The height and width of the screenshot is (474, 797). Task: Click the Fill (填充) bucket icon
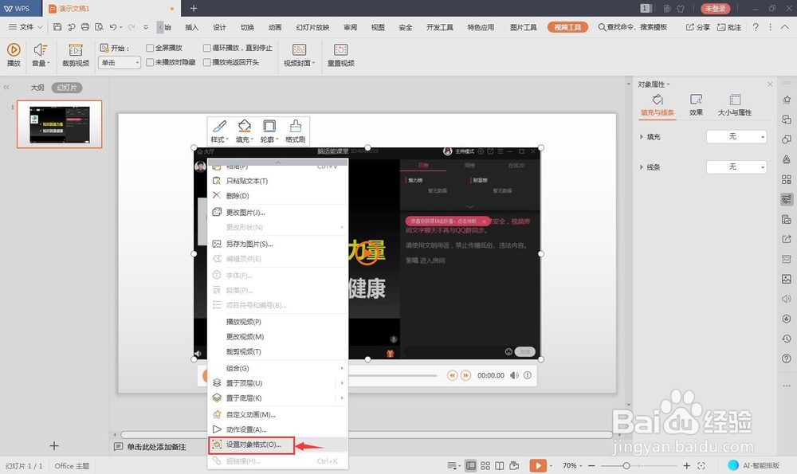[x=245, y=126]
